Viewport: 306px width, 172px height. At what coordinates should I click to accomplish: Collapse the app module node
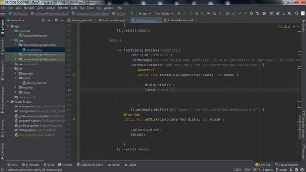pos(8,26)
